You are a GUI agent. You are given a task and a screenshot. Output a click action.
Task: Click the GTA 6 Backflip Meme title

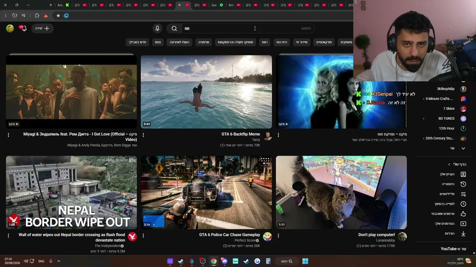point(241,134)
